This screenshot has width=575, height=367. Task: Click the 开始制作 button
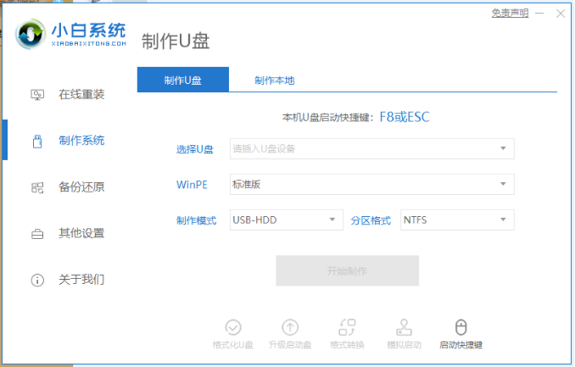[347, 271]
